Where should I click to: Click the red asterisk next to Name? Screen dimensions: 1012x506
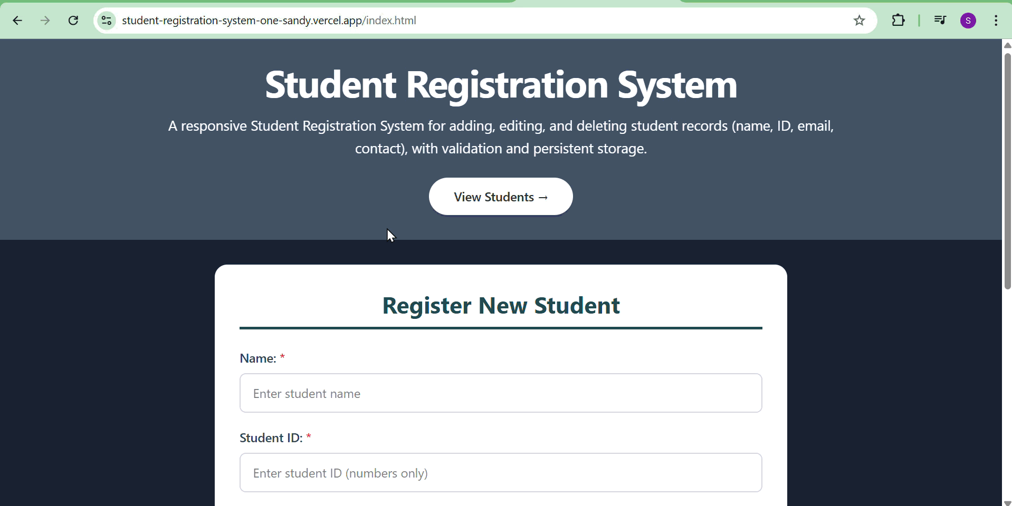(x=283, y=357)
